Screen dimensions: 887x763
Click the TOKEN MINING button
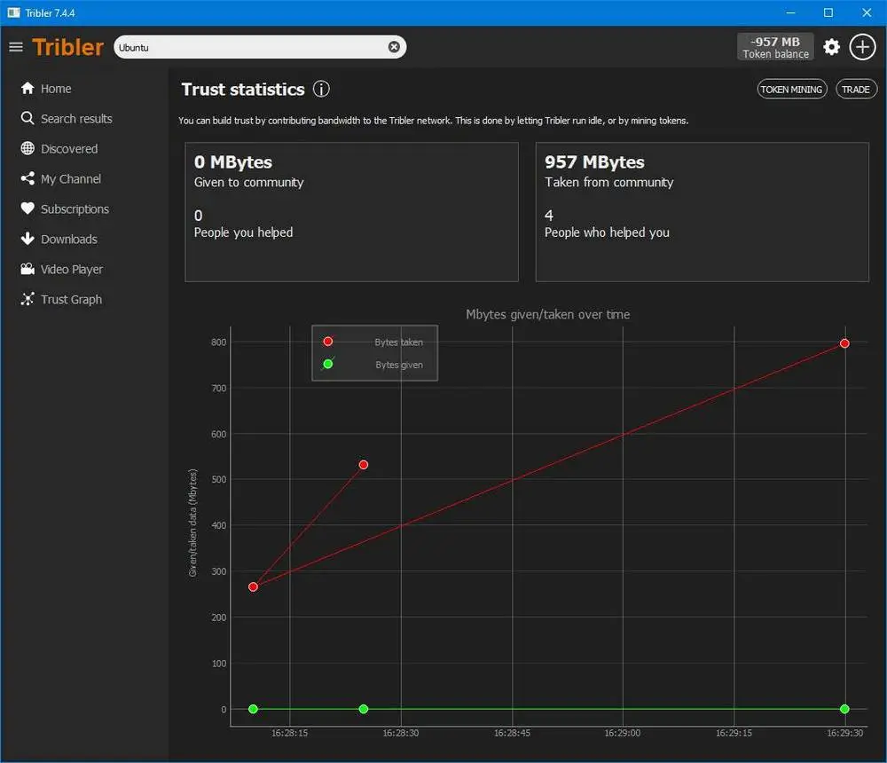point(791,90)
